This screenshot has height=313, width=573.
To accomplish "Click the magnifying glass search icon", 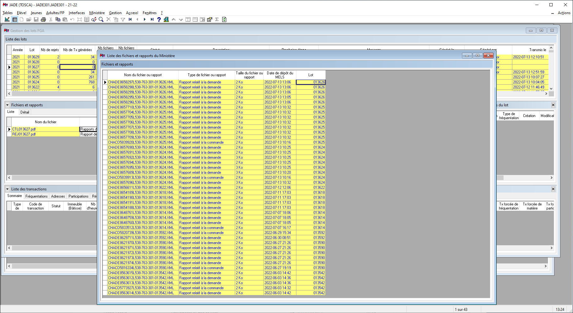I will coord(101,19).
